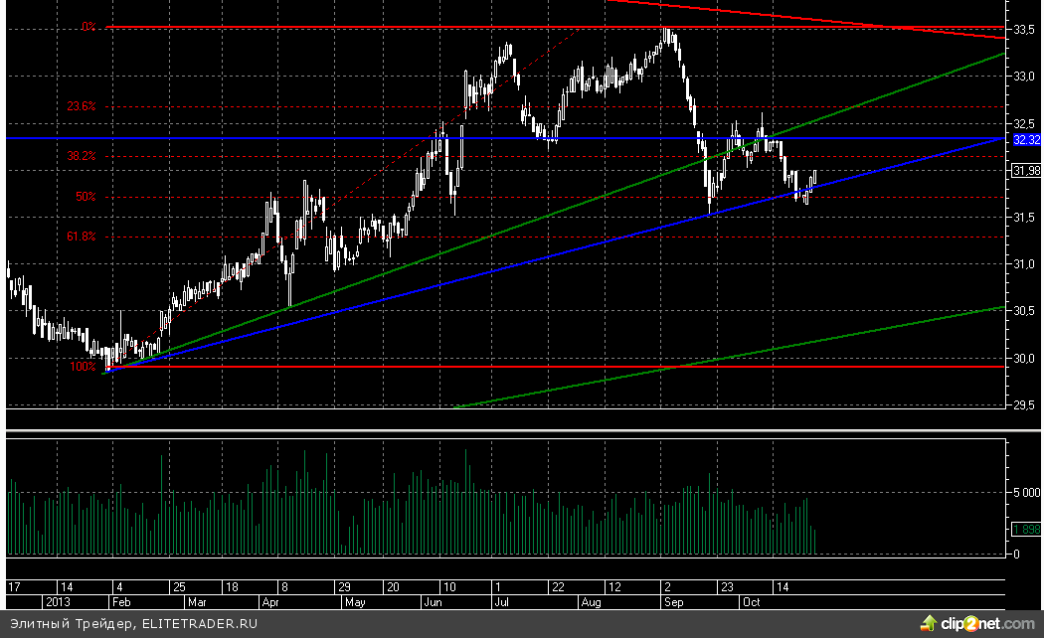Click the 5 000 volume axis label
The image size is (1044, 638).
[x=1026, y=491]
